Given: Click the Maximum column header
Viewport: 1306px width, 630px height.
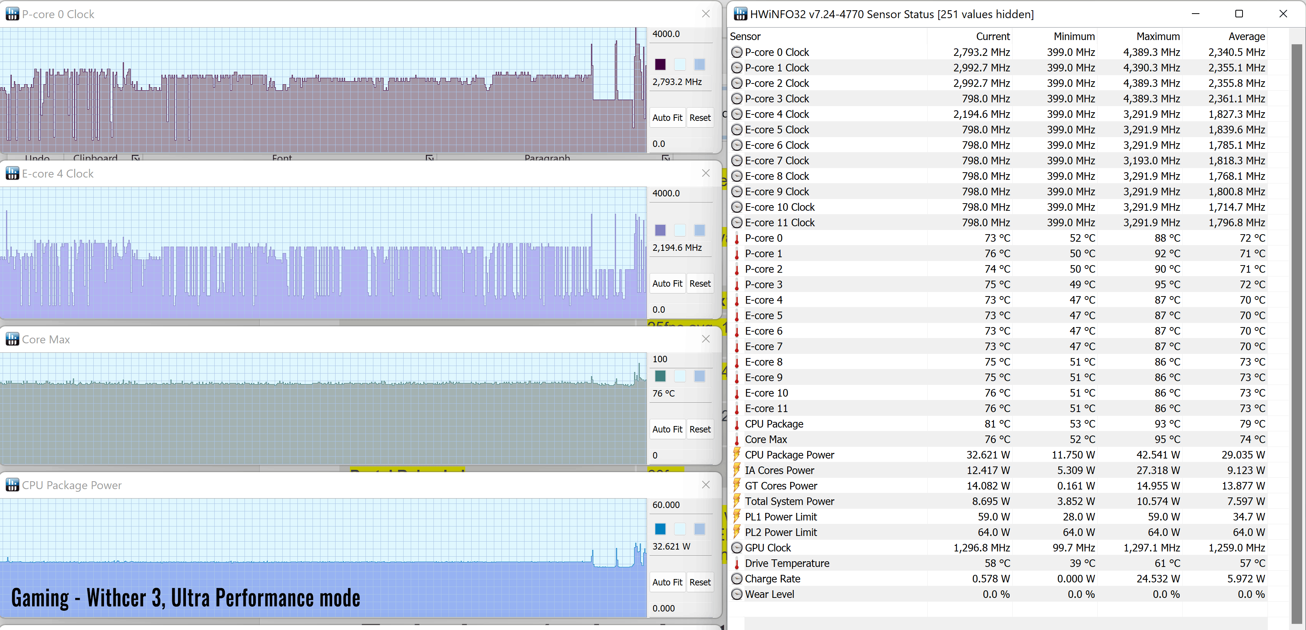Looking at the screenshot, I should 1157,37.
